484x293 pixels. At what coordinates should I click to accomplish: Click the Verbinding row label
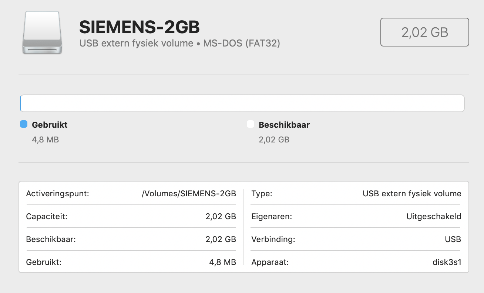(273, 239)
